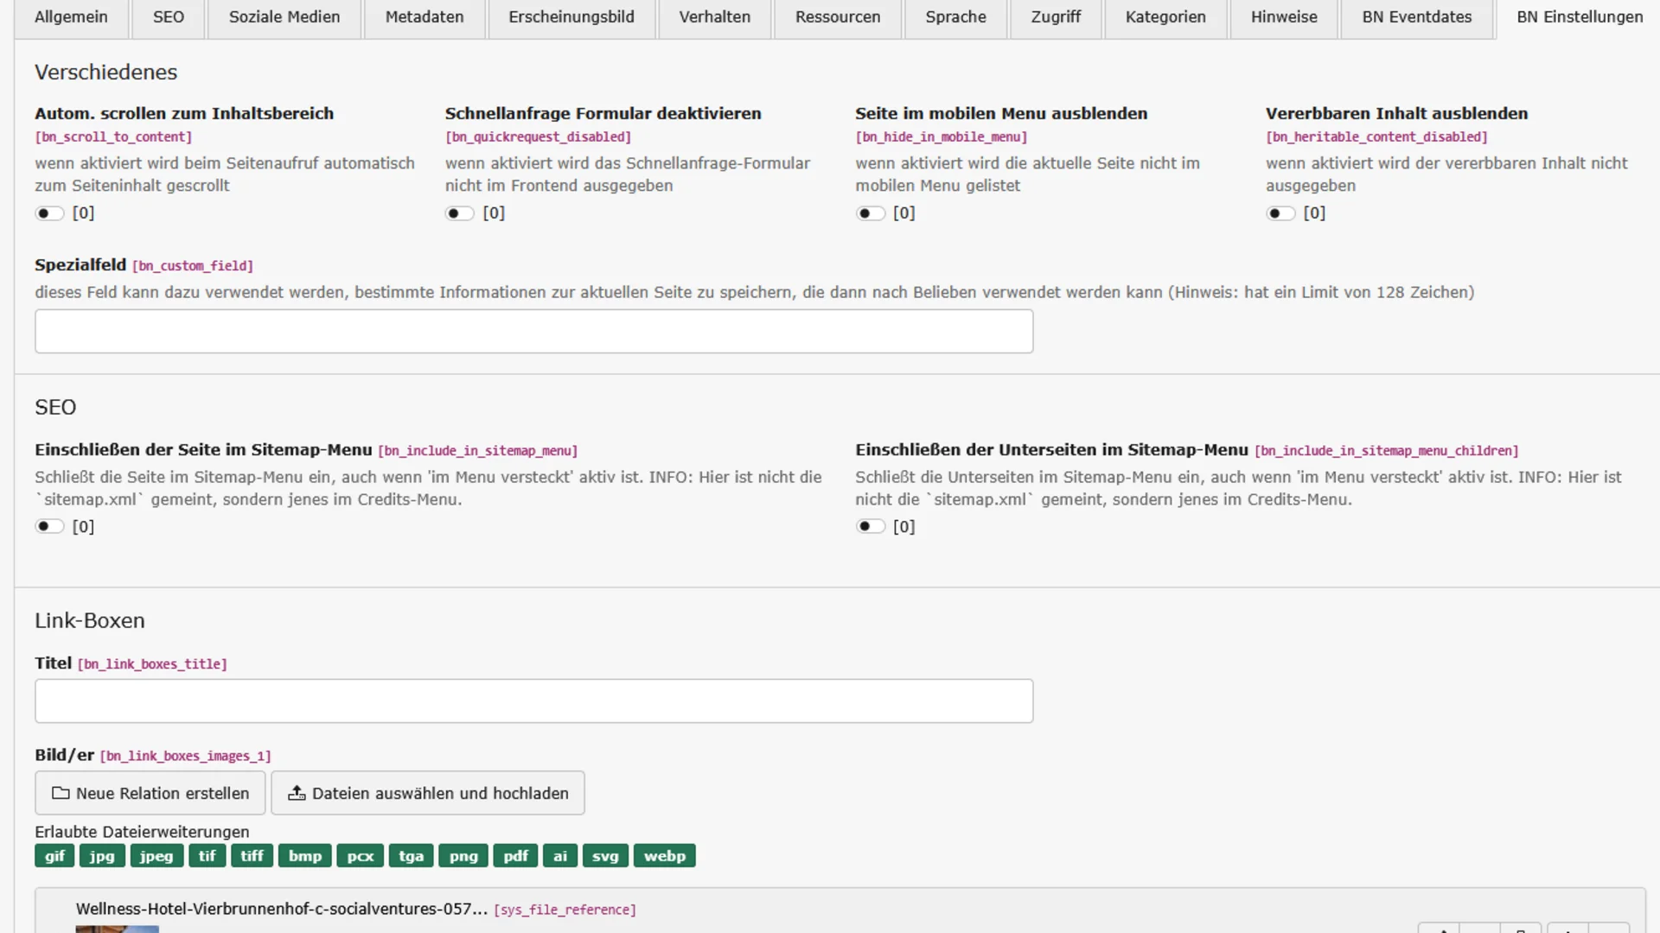Toggle Einschließen der Seite im Sitemap-Menu
The height and width of the screenshot is (933, 1660).
(x=49, y=526)
